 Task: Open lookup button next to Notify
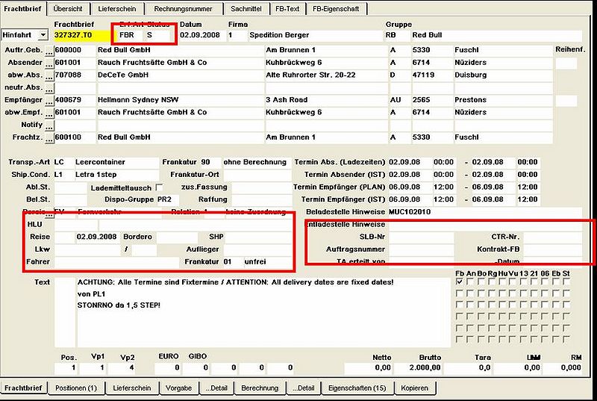click(x=49, y=126)
